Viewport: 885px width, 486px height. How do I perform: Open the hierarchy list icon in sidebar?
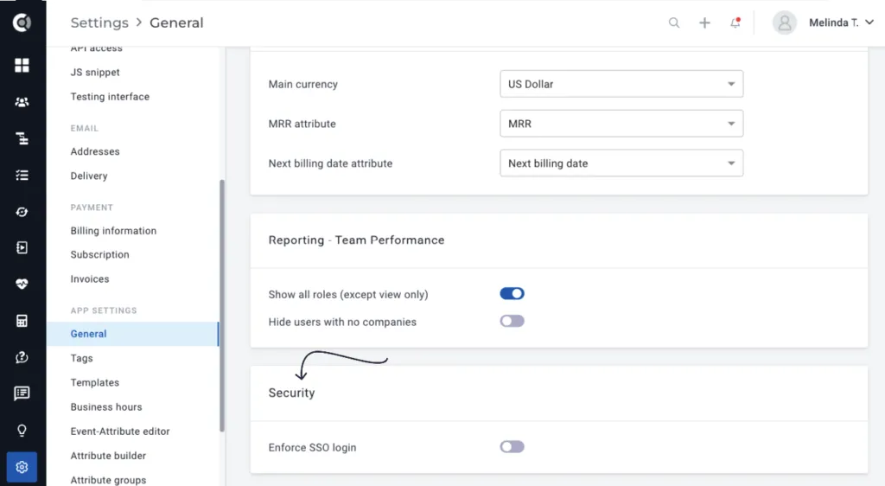pyautogui.click(x=22, y=138)
